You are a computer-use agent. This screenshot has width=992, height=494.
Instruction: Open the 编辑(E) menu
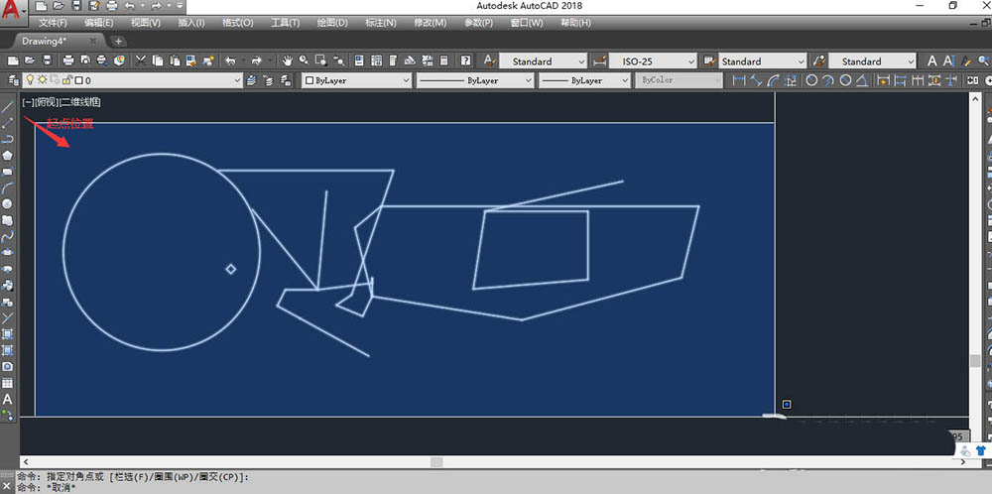pyautogui.click(x=99, y=23)
